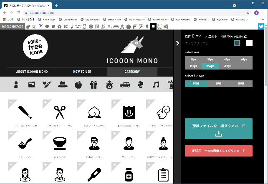Screen dimensions: 268x184
Task: Expand the hidden bookmarks overflow chevron
Action: coord(263,20)
